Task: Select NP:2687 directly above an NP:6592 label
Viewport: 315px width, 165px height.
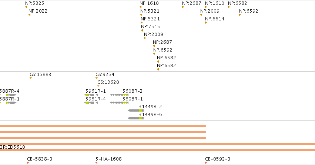Action: click(x=162, y=42)
